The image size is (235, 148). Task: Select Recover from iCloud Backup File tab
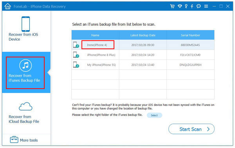click(26, 113)
